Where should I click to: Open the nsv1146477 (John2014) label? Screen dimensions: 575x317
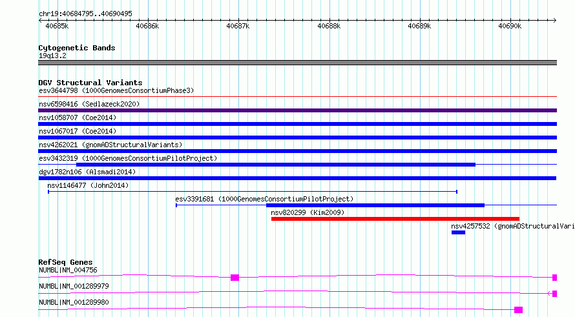88,185
